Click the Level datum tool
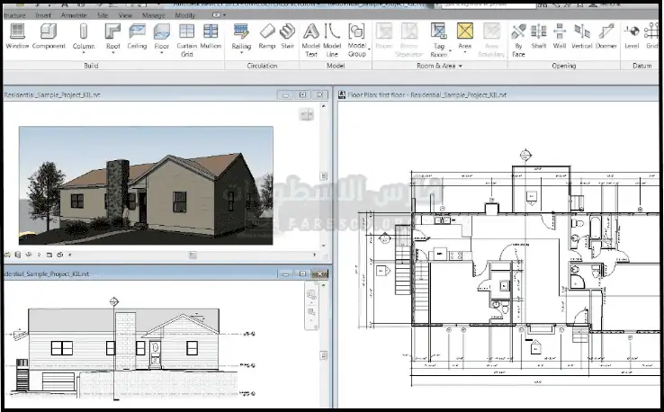 (x=632, y=36)
